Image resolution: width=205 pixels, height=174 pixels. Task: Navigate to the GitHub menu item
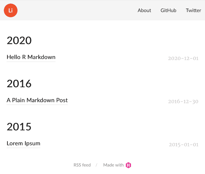(x=168, y=10)
